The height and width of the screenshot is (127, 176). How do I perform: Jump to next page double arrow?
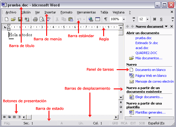click(x=121, y=112)
